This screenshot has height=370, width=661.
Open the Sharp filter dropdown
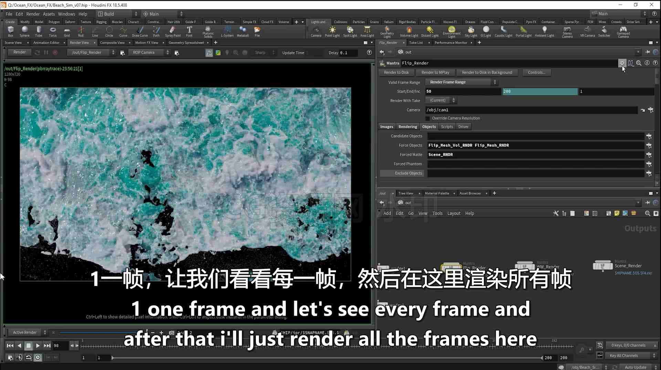(264, 53)
